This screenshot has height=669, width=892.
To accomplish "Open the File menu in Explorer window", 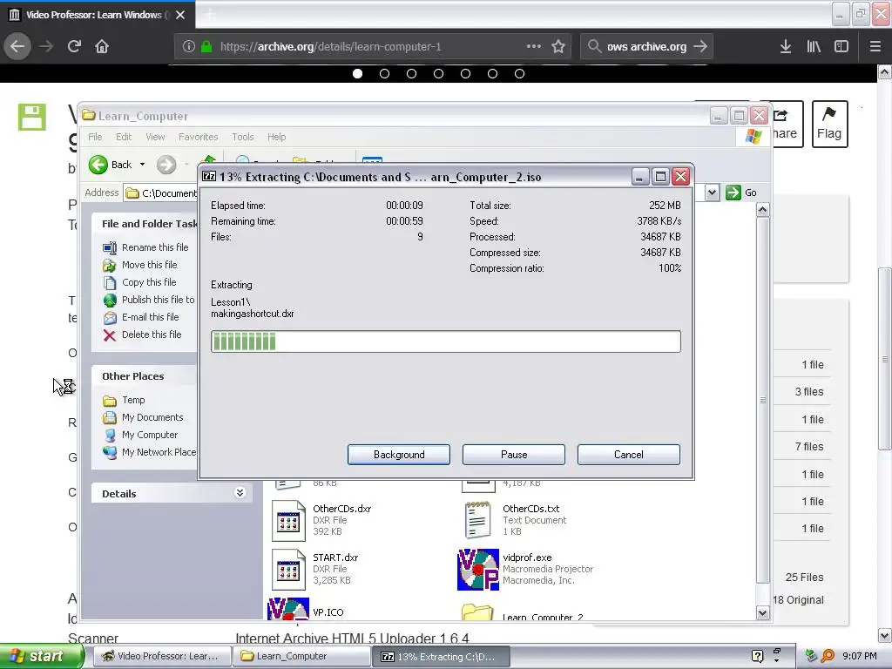I will [95, 137].
